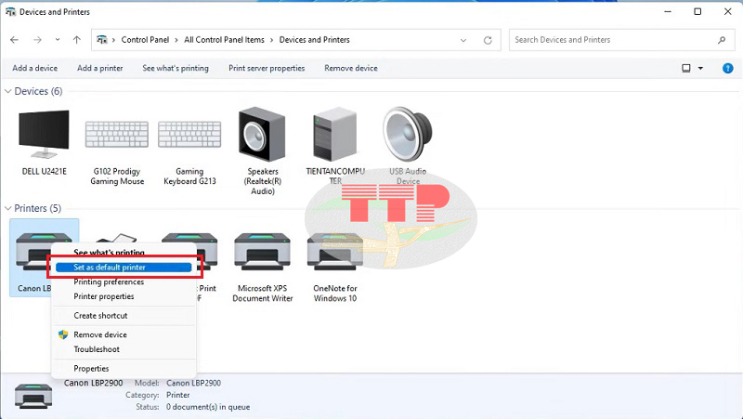The image size is (743, 419).
Task: Select the OneNote for Windows 10 printer
Action: click(335, 266)
